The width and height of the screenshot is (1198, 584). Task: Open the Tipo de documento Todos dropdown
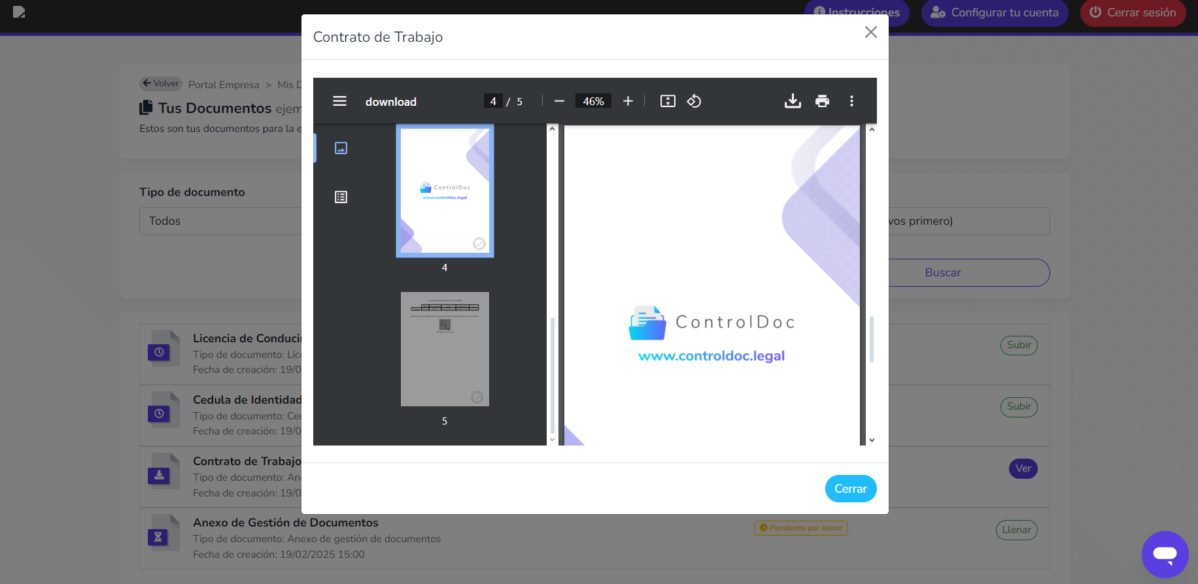click(220, 221)
